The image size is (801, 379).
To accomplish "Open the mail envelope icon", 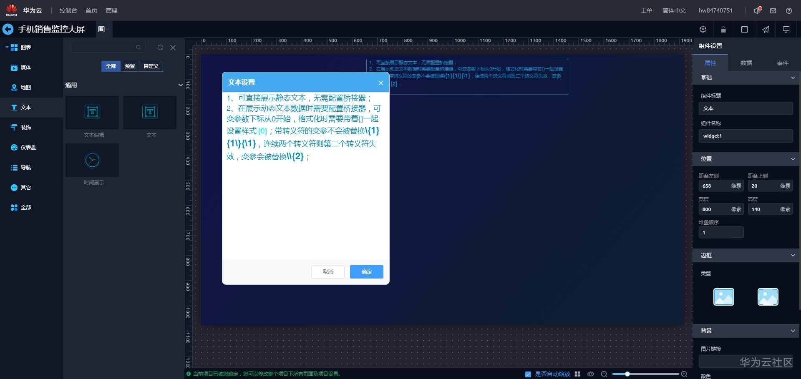I will [x=773, y=11].
